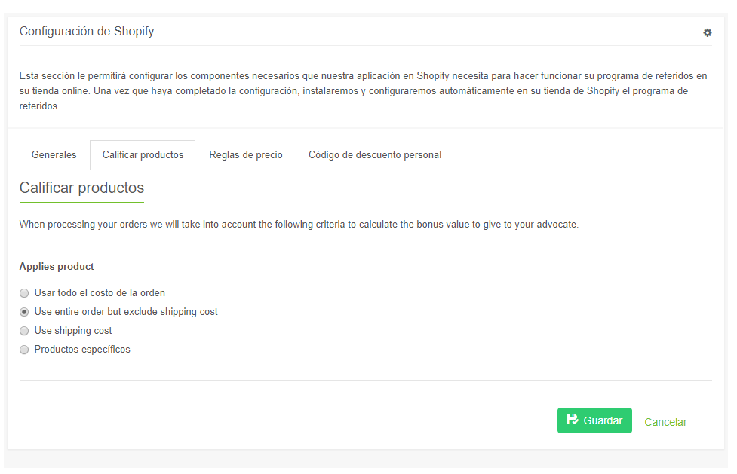This screenshot has height=474, width=737.
Task: Select the Calificar productos tab
Action: [143, 155]
